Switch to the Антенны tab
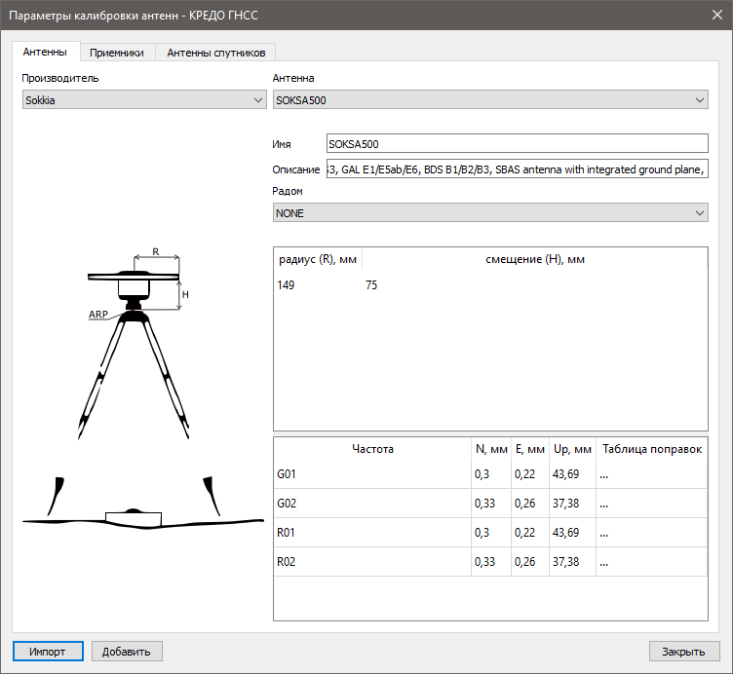 pos(45,52)
